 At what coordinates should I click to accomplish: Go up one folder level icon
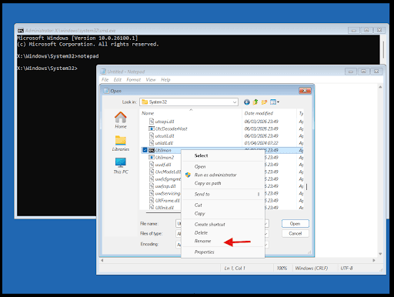[255, 102]
